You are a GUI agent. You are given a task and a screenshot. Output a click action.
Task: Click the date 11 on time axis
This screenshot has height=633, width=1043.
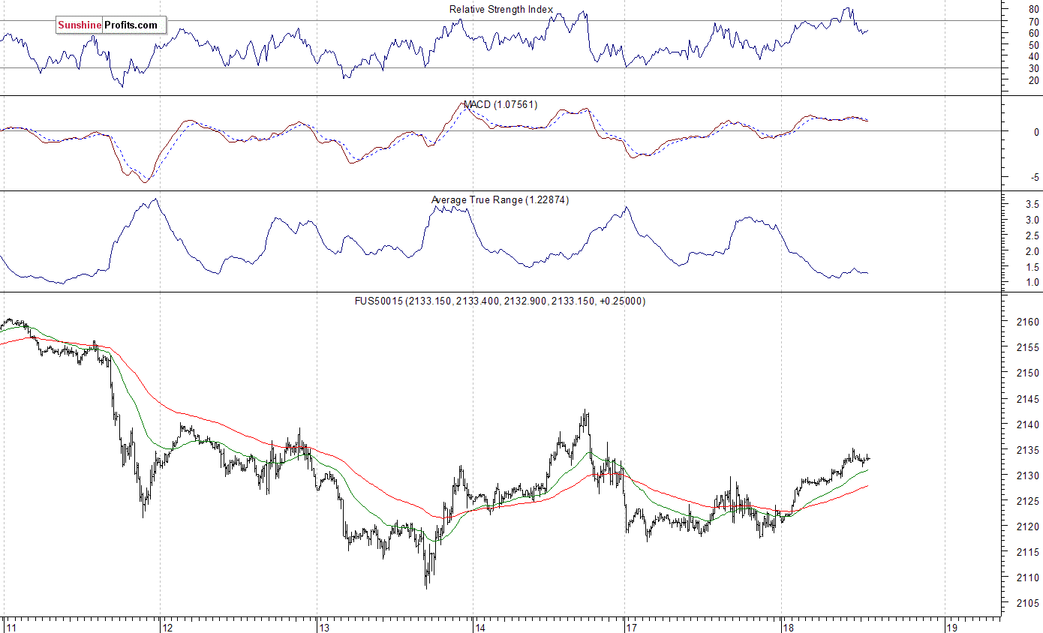pos(11,627)
